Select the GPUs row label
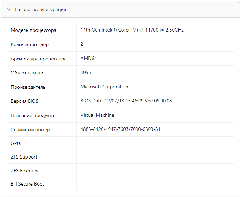 (17, 143)
